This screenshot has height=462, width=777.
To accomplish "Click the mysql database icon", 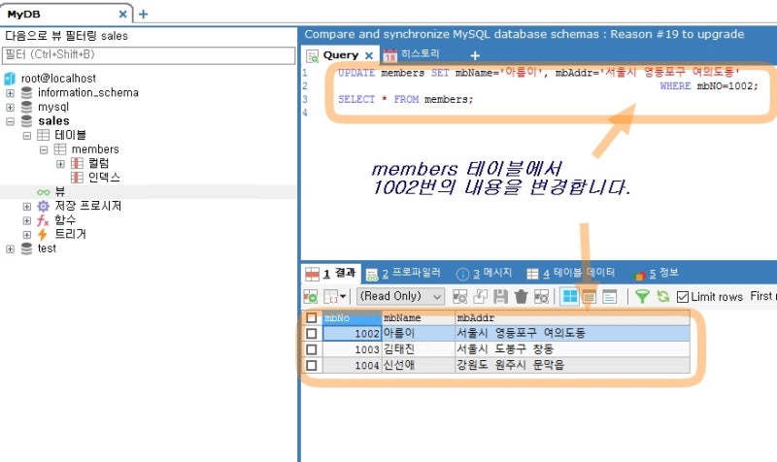I will (26, 107).
